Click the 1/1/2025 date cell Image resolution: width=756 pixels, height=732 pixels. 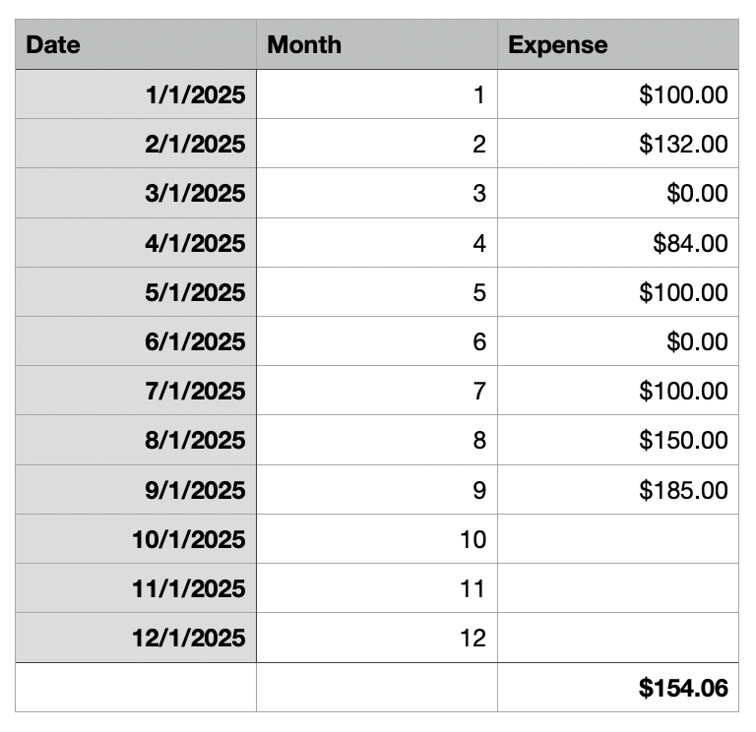click(x=136, y=95)
